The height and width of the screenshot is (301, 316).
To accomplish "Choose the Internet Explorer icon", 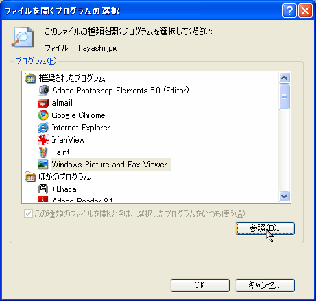I will tap(43, 128).
